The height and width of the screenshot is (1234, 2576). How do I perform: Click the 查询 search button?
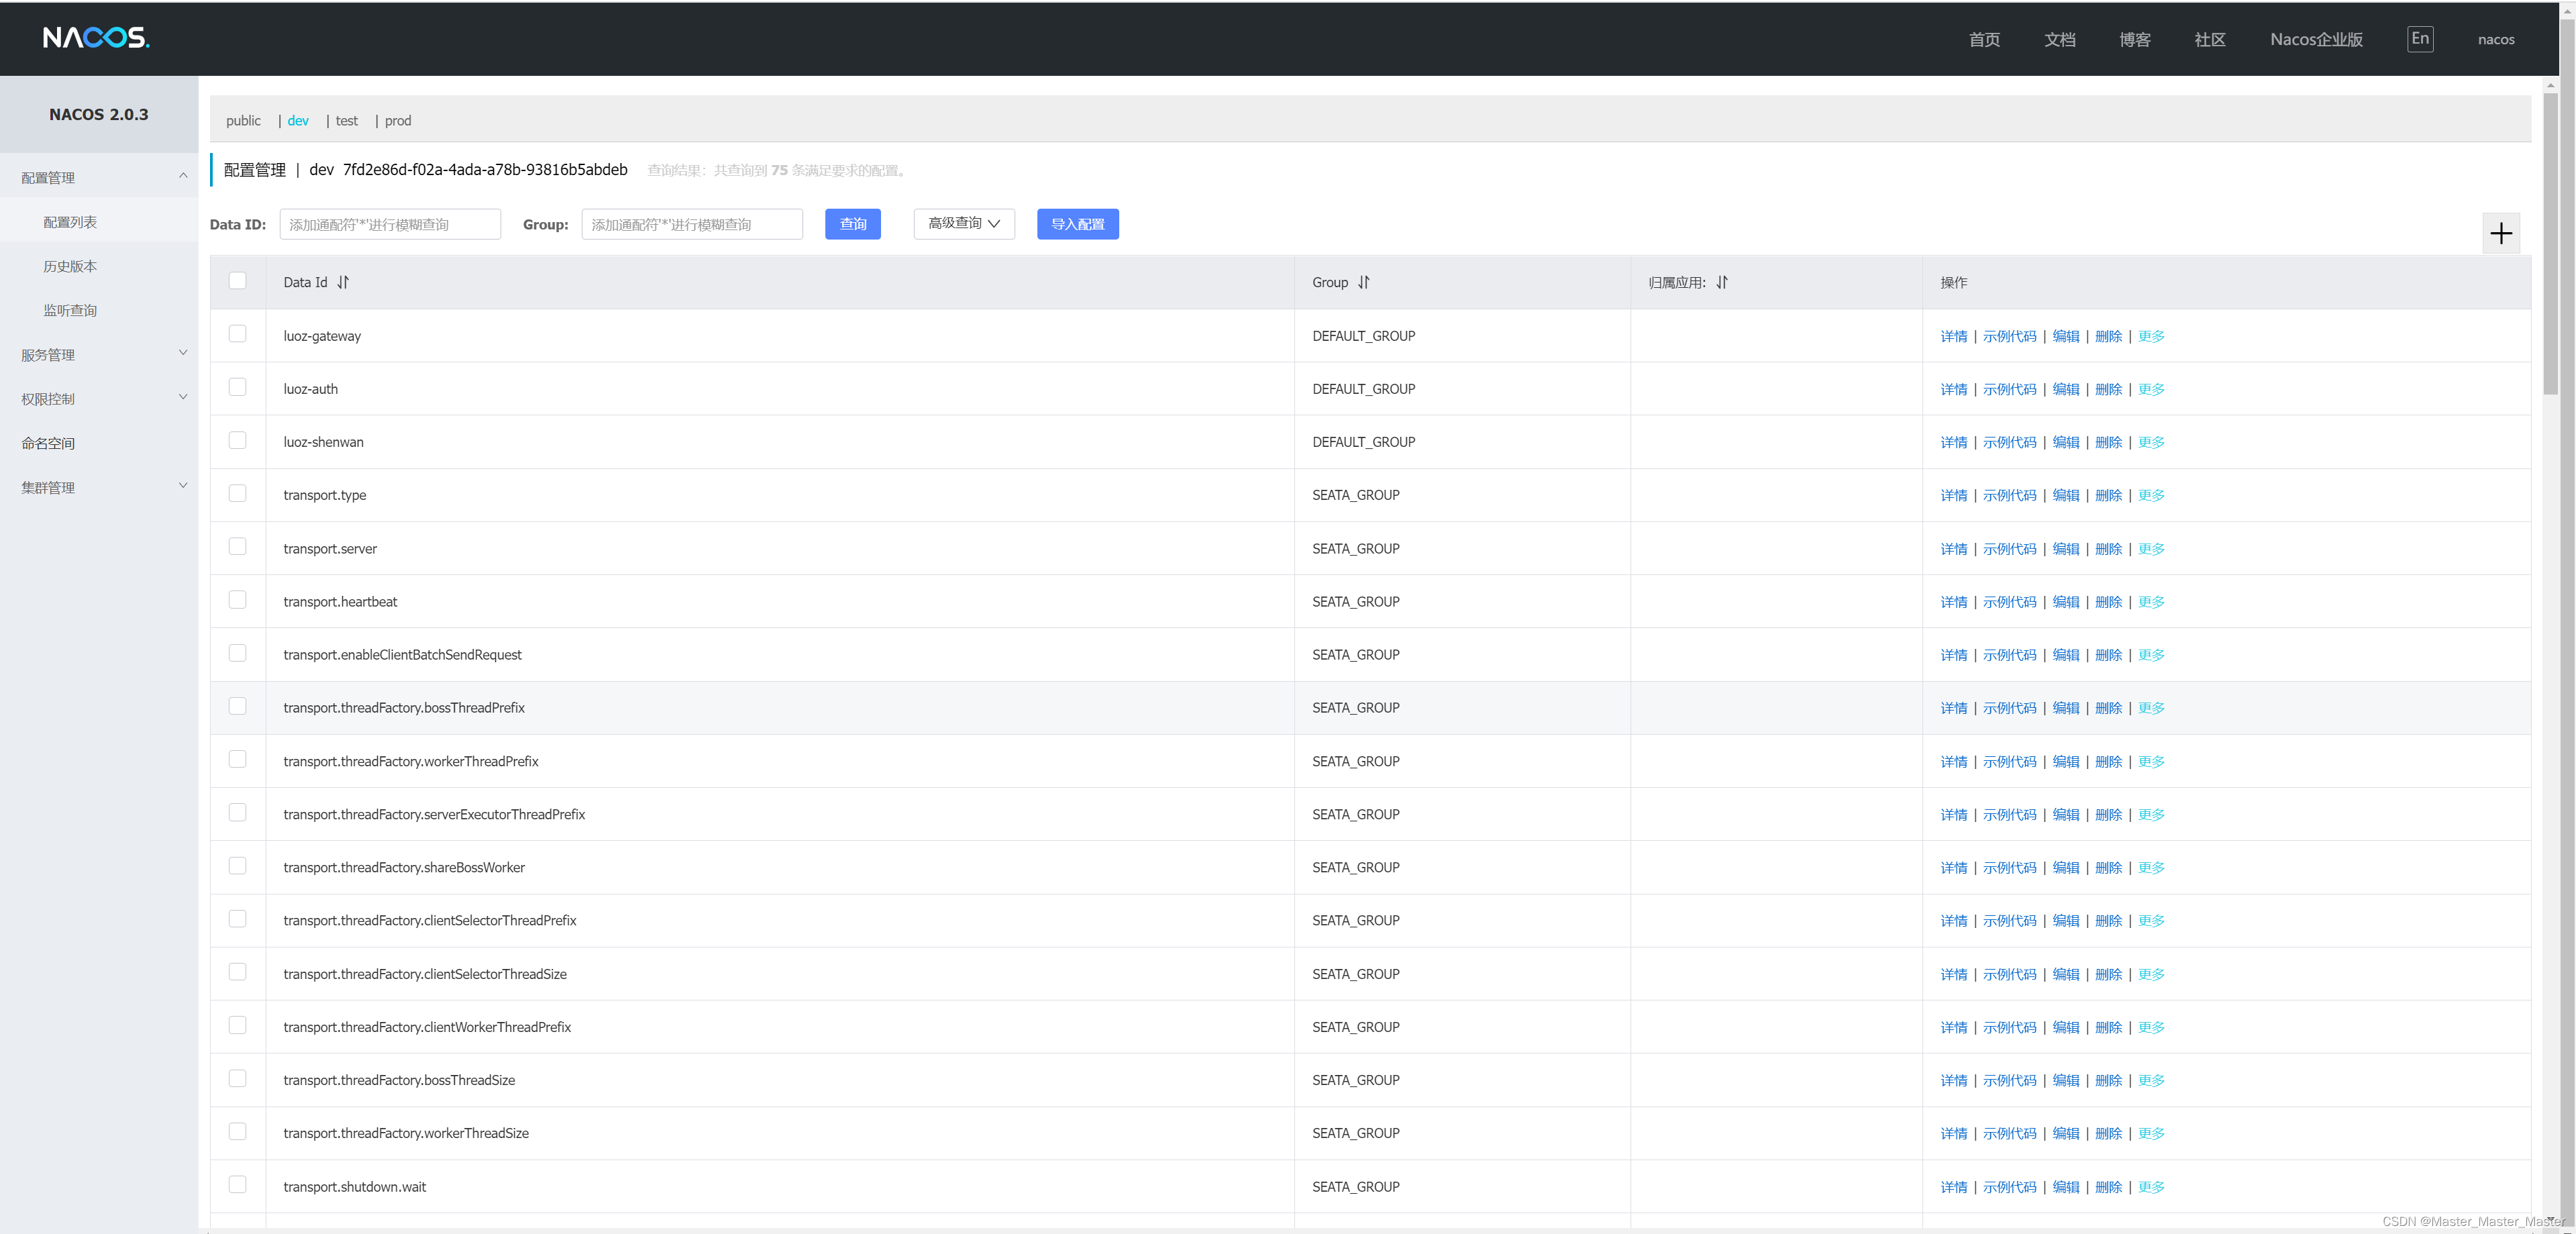point(852,223)
